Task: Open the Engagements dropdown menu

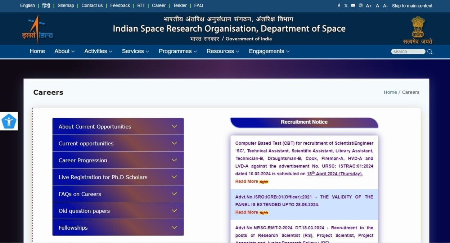Action: point(269,51)
